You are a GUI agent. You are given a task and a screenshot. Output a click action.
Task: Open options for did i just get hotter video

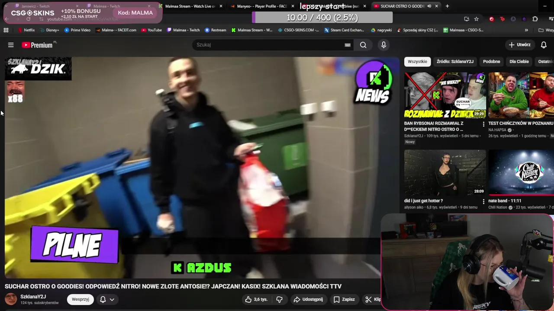coord(483,201)
